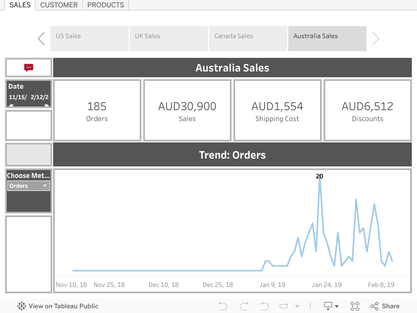Click the Tableau logo icon
The width and height of the screenshot is (417, 313).
click(x=21, y=306)
